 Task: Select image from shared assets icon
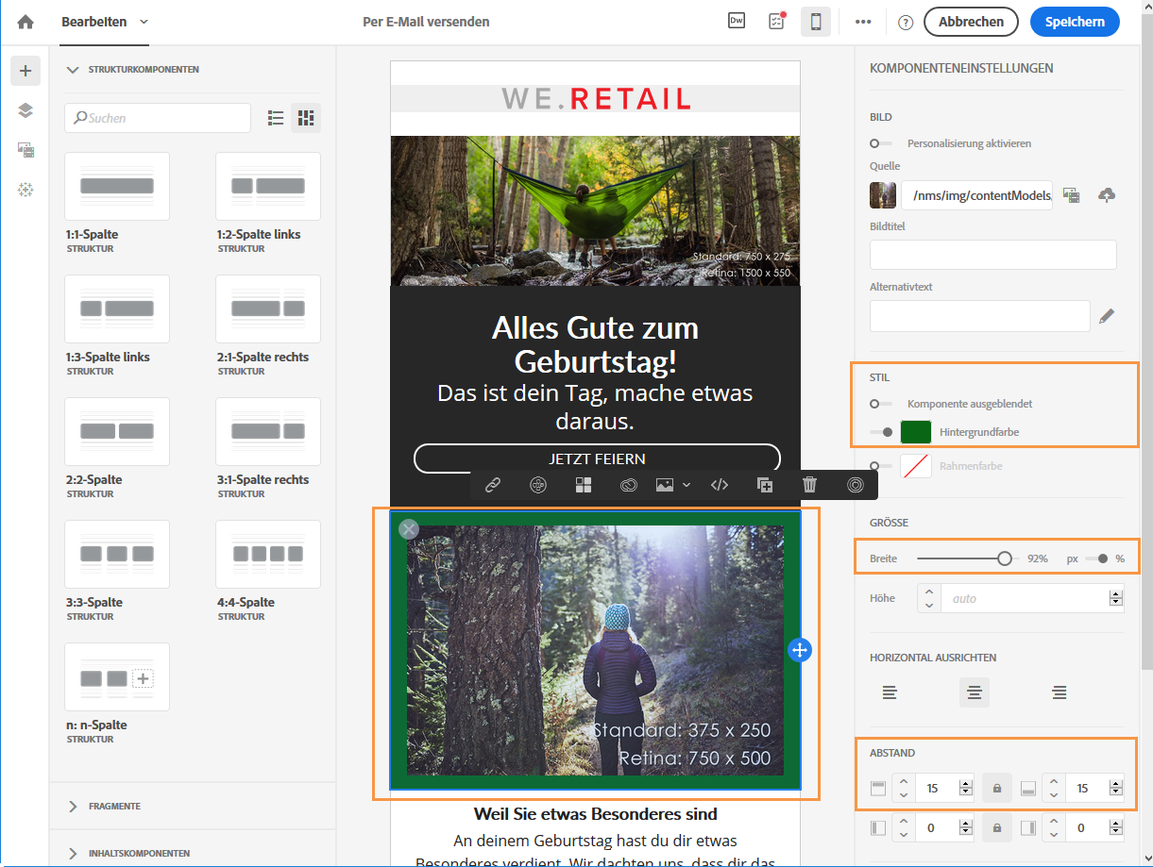[x=1071, y=194]
